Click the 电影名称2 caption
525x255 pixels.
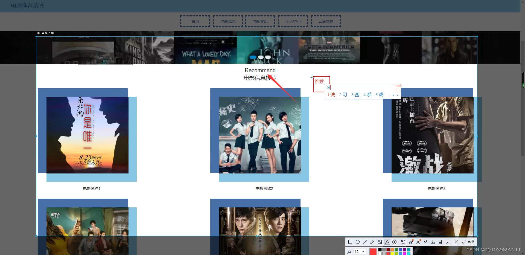click(x=264, y=189)
